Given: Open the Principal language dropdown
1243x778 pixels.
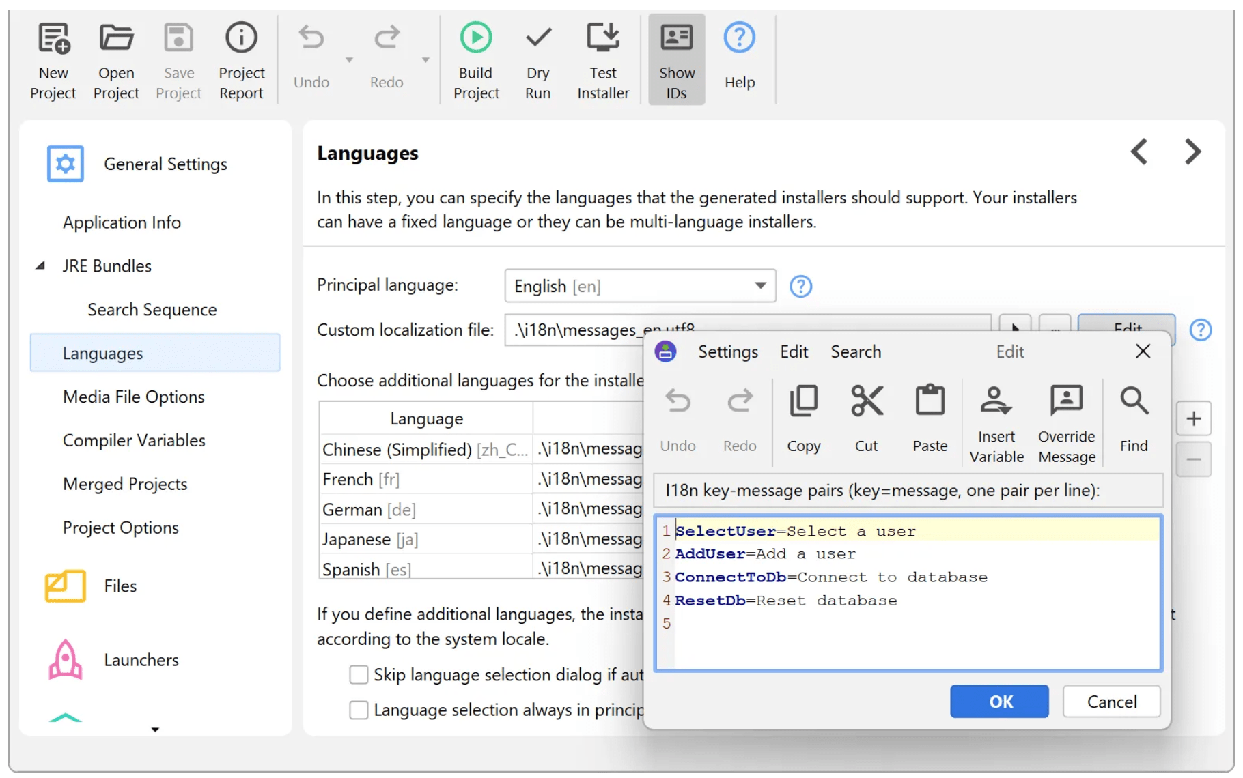Looking at the screenshot, I should 640,286.
